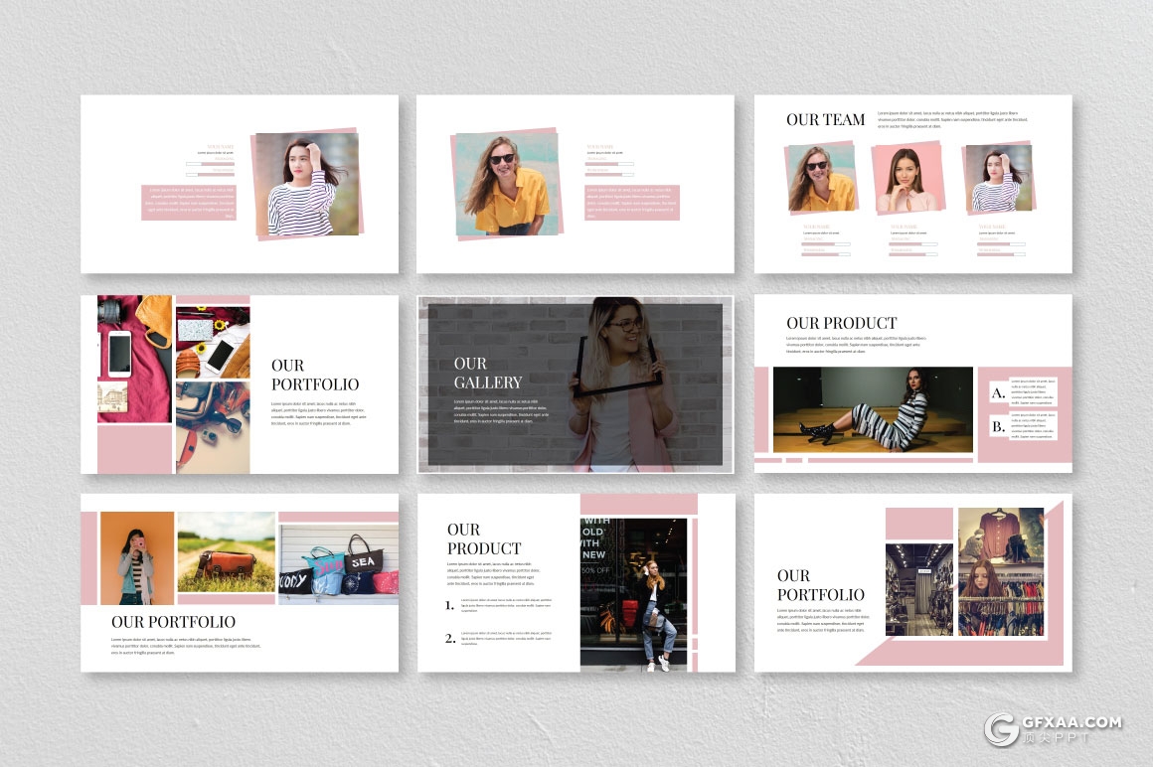Click the number 2. list marker
Viewport: 1153px width, 767px height.
pyautogui.click(x=449, y=638)
